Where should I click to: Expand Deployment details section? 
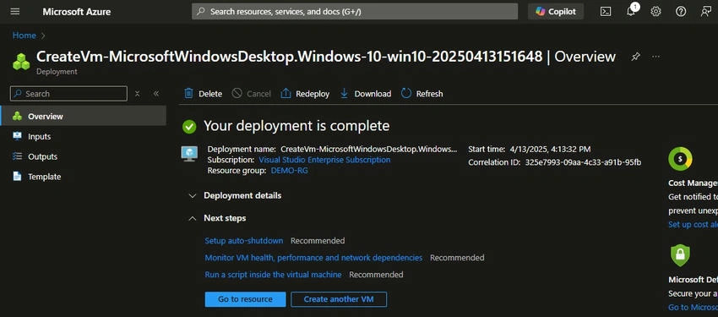[x=236, y=195]
